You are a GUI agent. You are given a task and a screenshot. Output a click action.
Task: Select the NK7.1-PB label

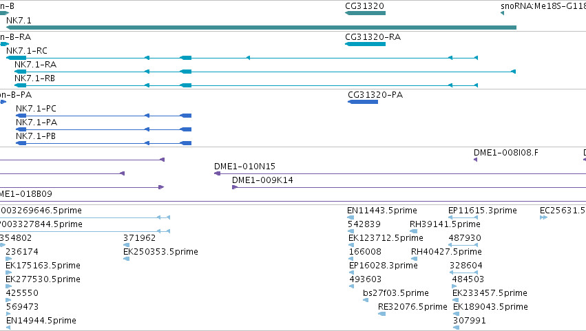pyautogui.click(x=36, y=136)
